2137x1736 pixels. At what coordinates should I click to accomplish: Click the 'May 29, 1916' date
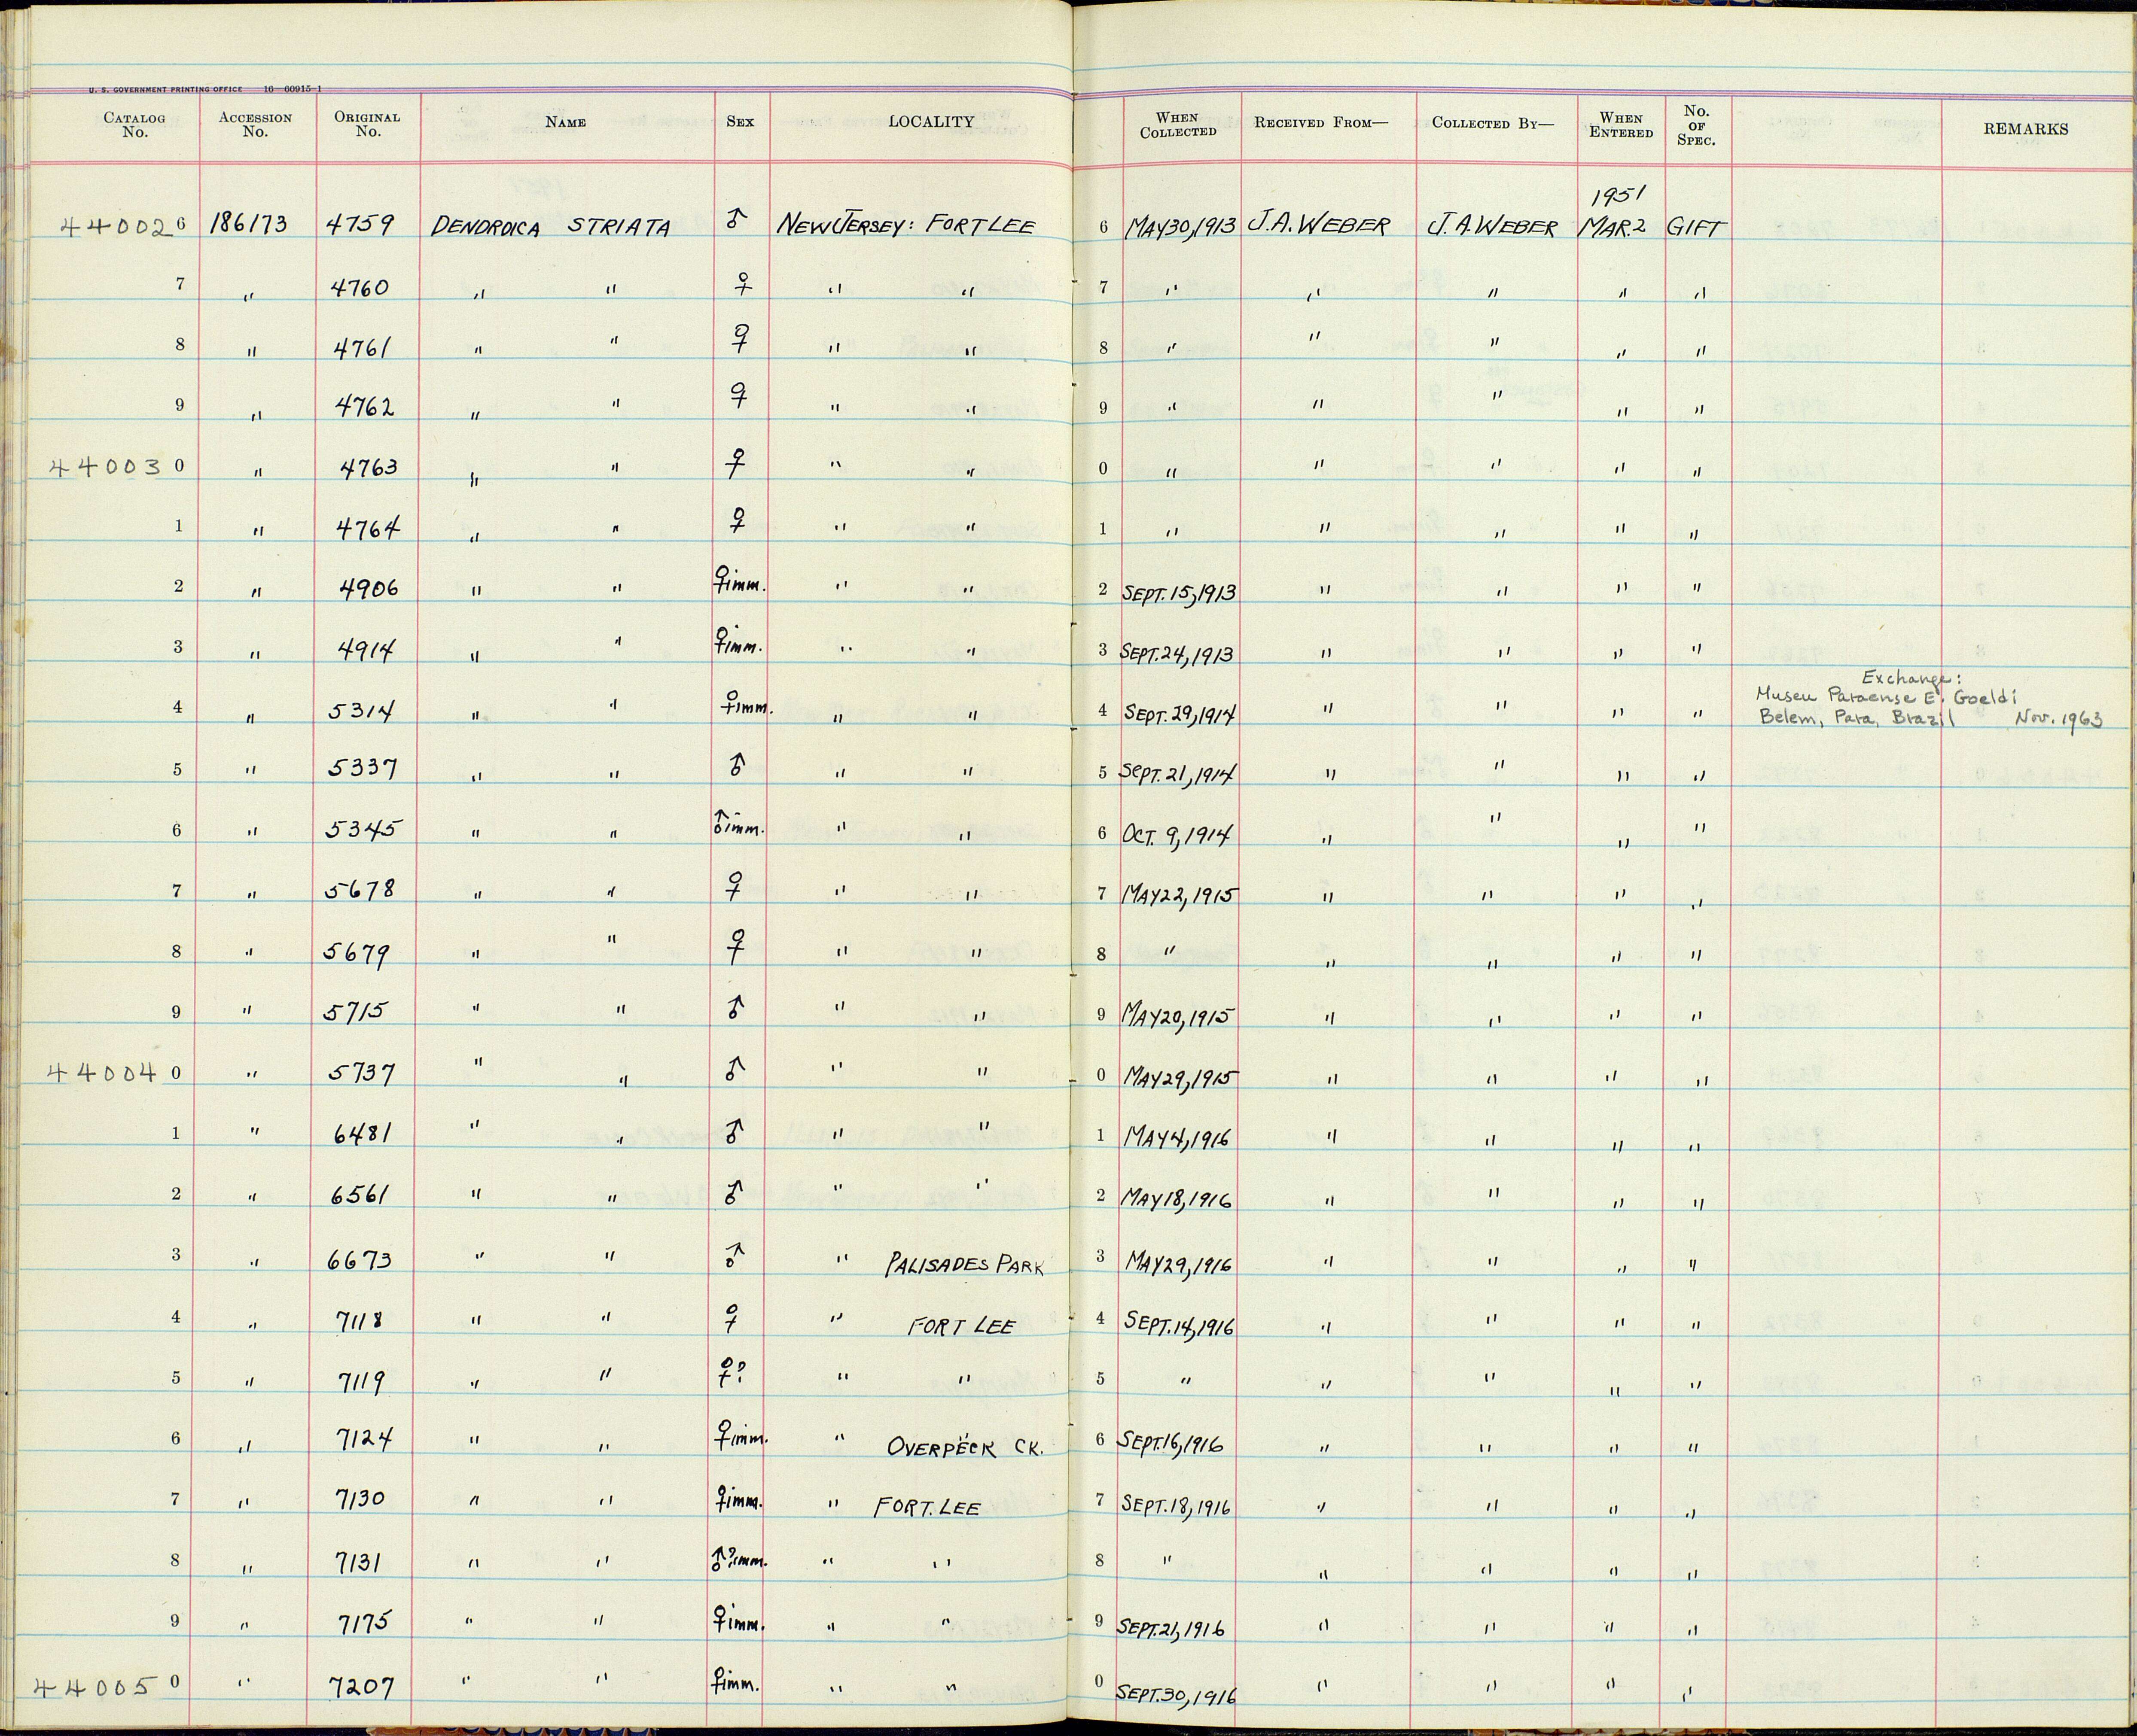click(x=1179, y=1262)
